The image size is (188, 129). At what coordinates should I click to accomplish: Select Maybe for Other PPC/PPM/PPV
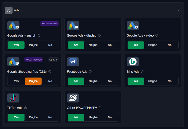pyautogui.click(x=93, y=117)
